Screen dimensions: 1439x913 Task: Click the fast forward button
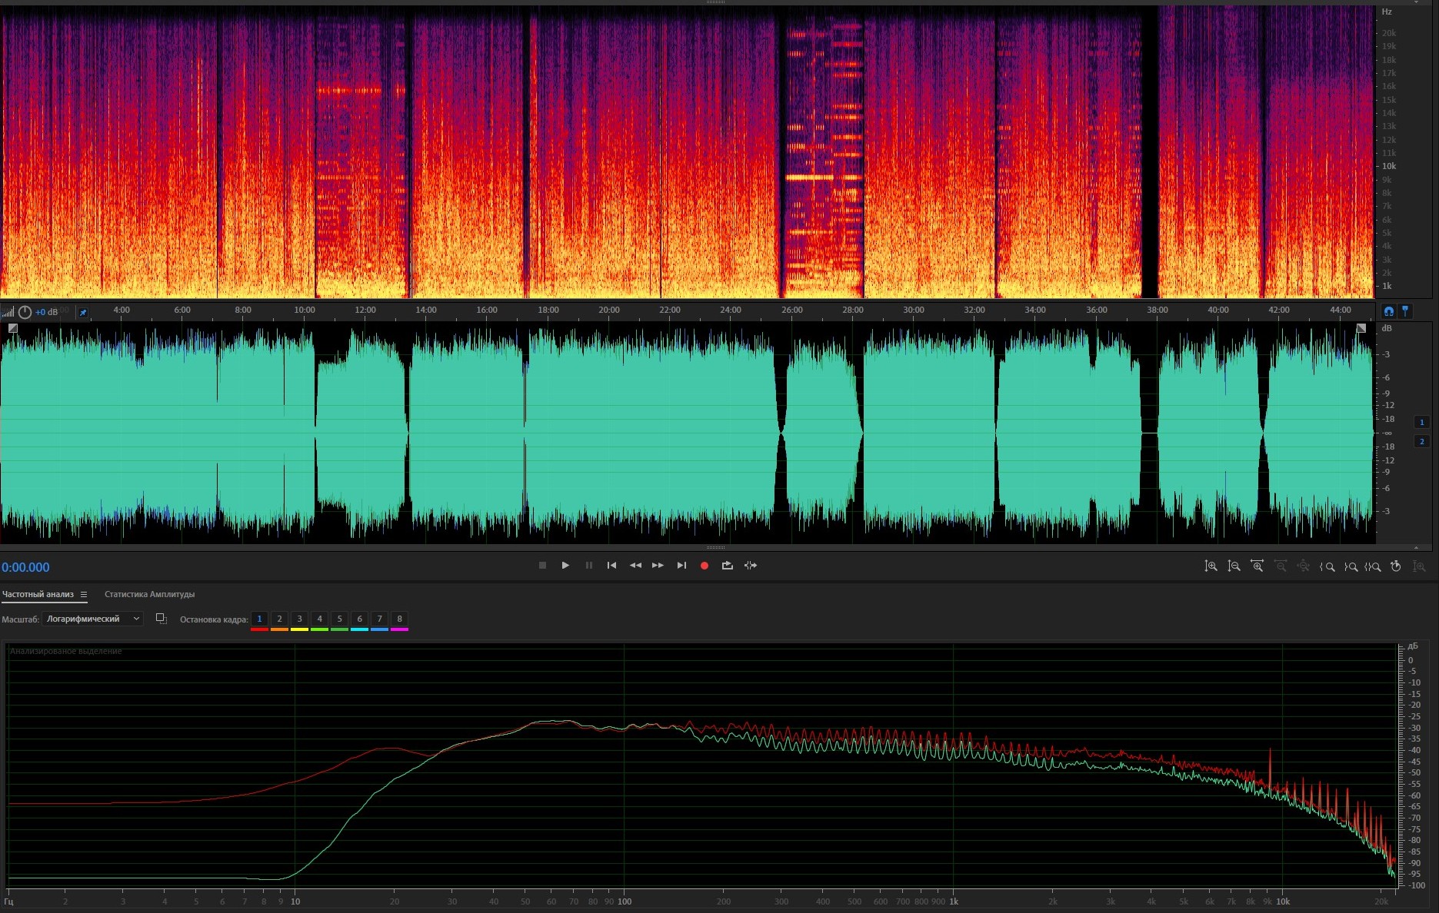[658, 566]
